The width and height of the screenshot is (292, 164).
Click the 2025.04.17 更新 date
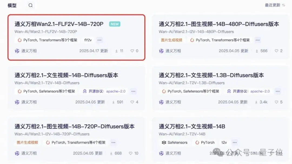(94, 51)
